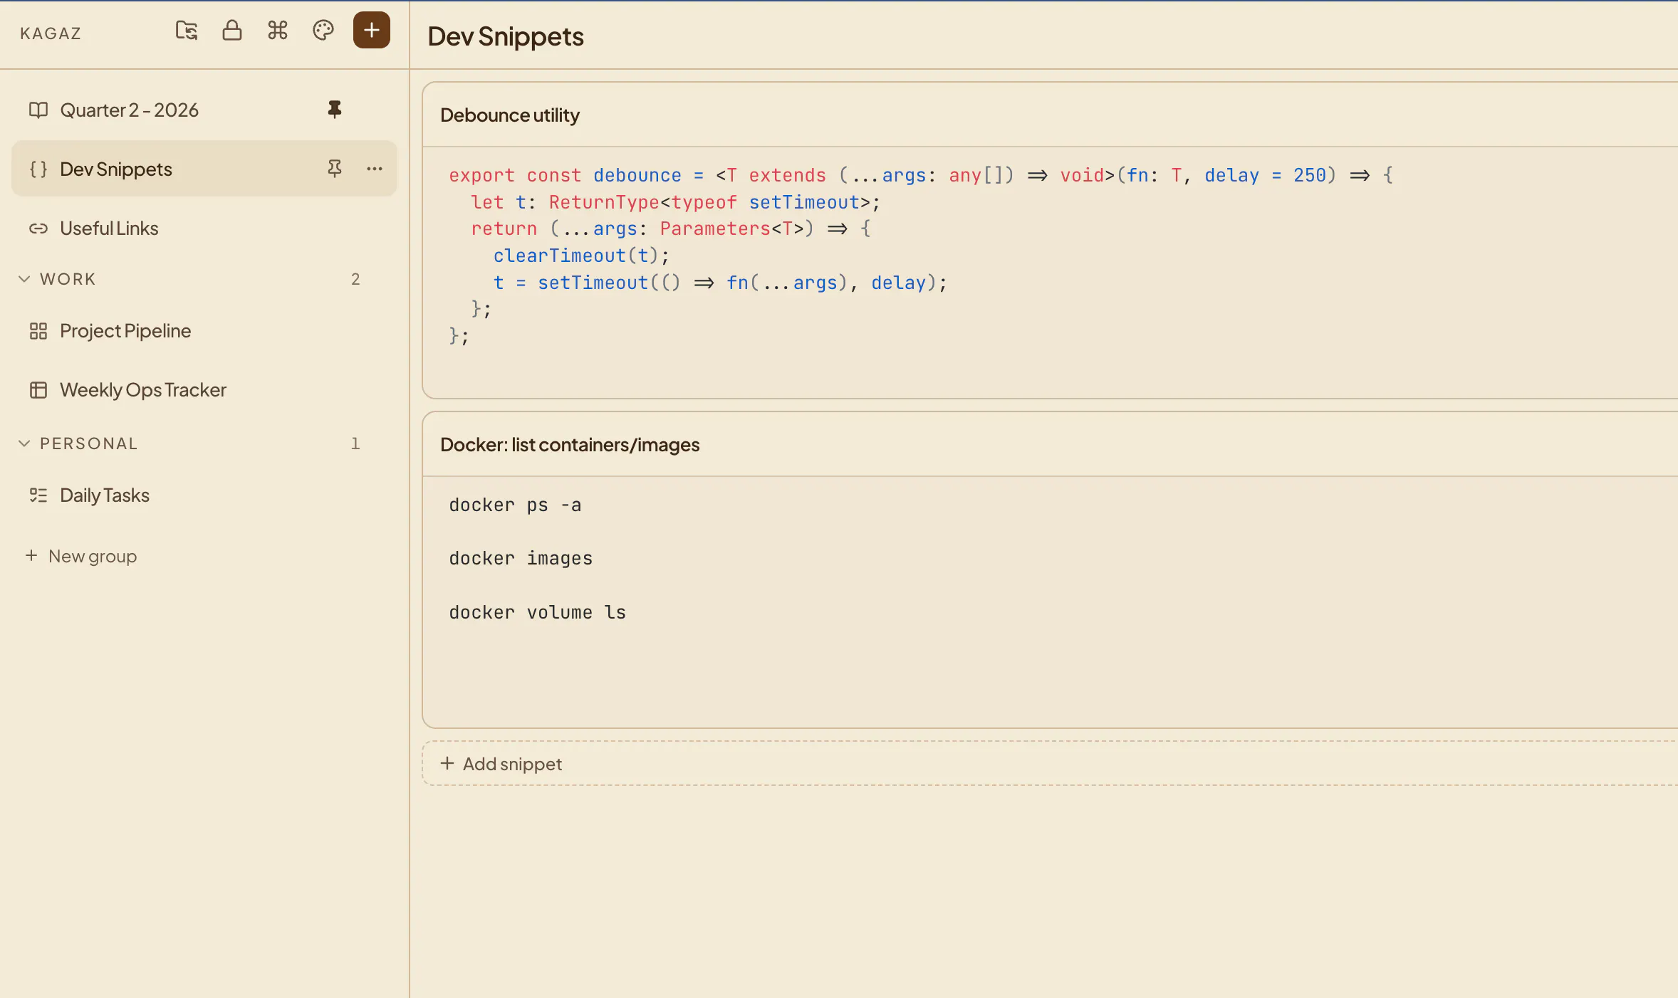This screenshot has width=1678, height=998.
Task: Open the folder sync icon
Action: point(187,31)
